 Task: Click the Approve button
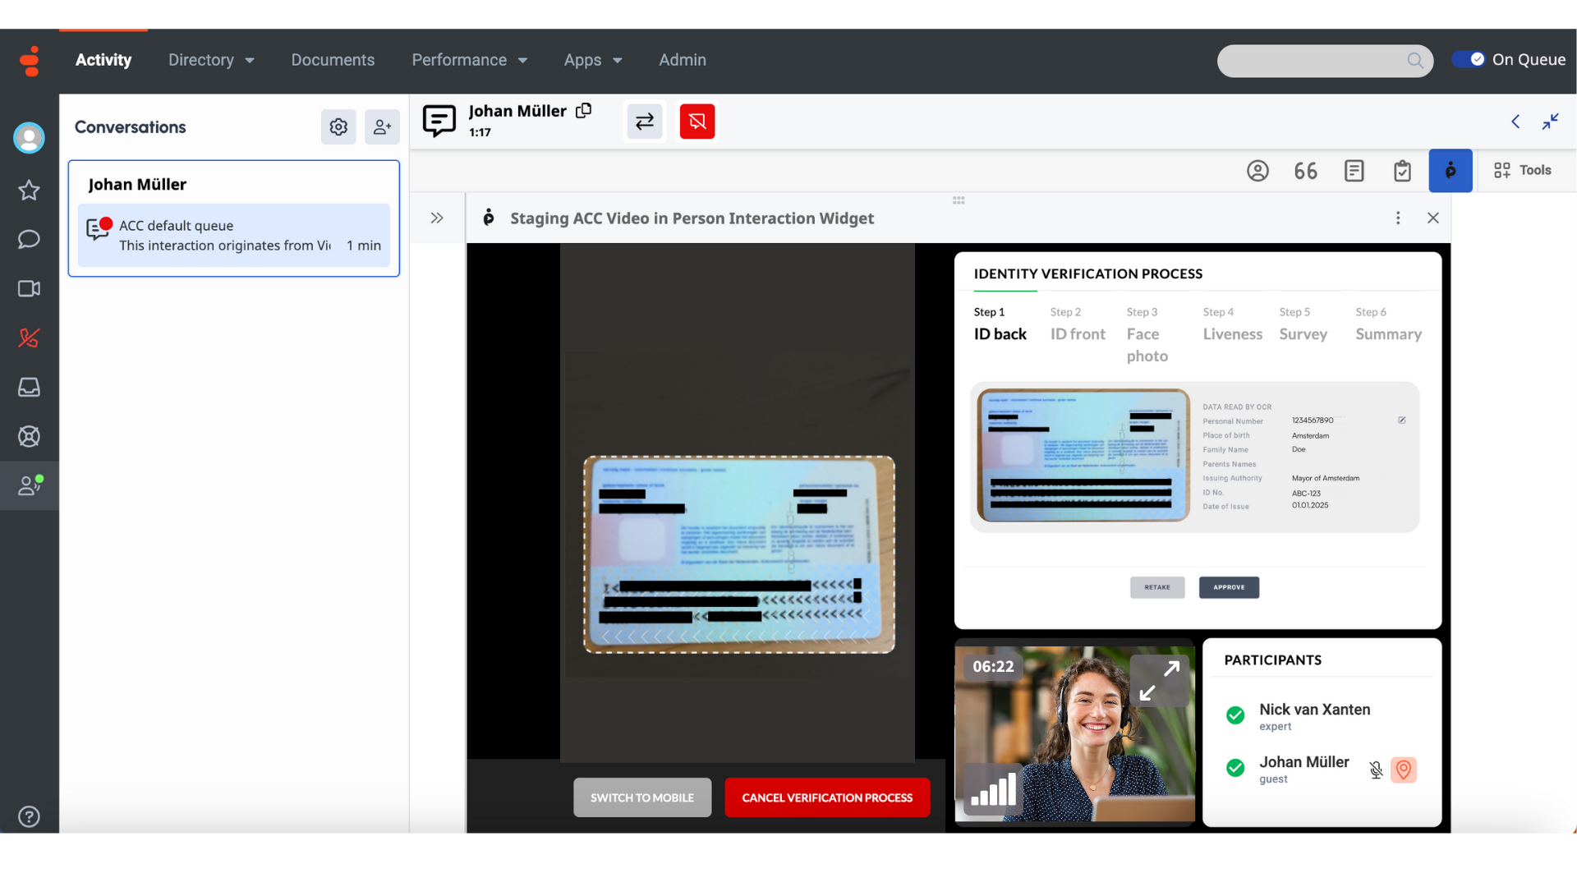pos(1229,587)
